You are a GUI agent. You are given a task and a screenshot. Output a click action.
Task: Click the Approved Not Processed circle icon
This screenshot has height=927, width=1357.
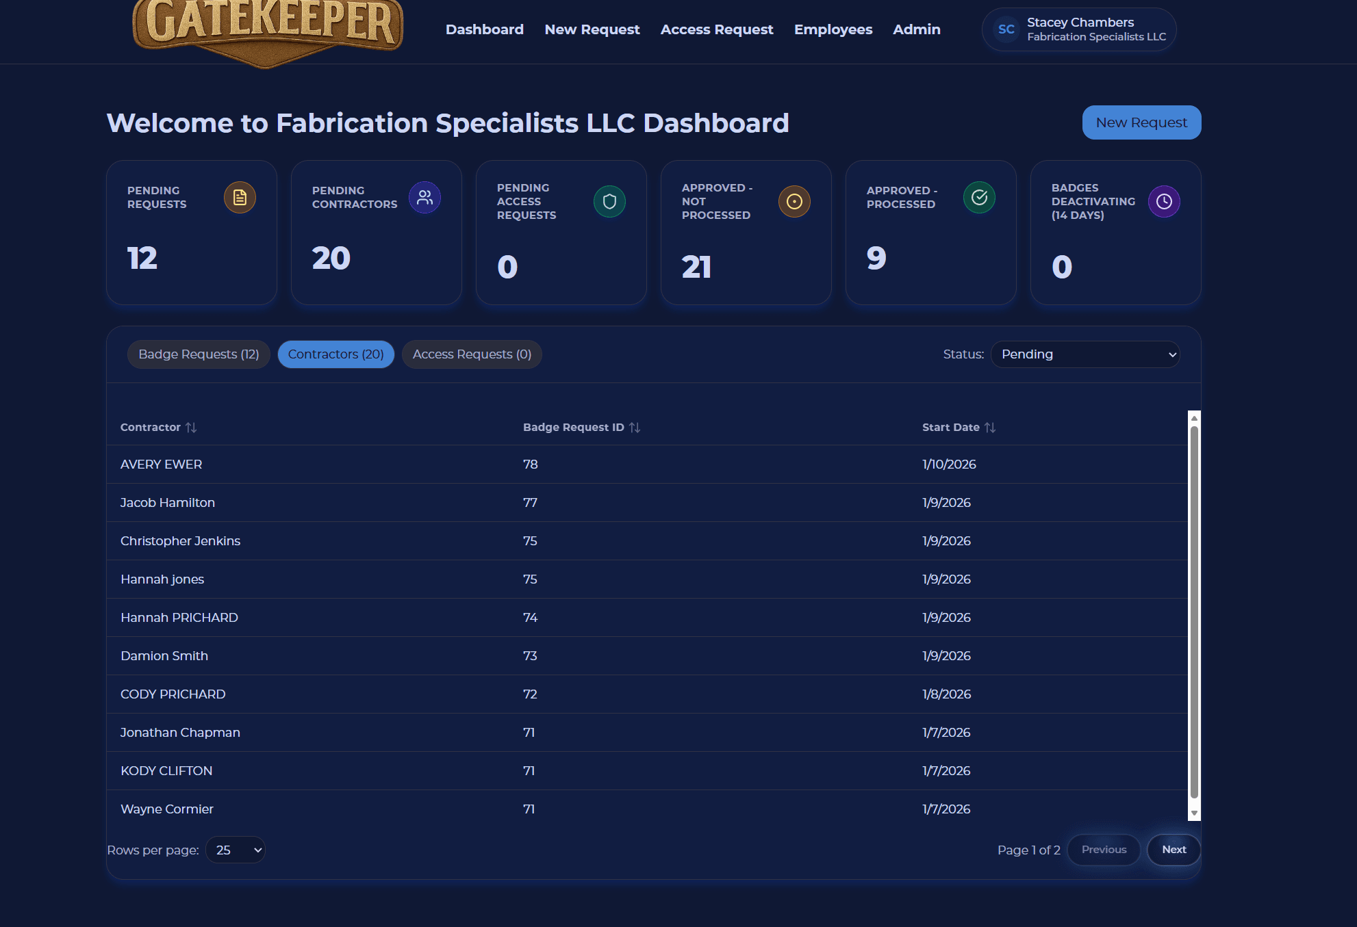click(794, 202)
